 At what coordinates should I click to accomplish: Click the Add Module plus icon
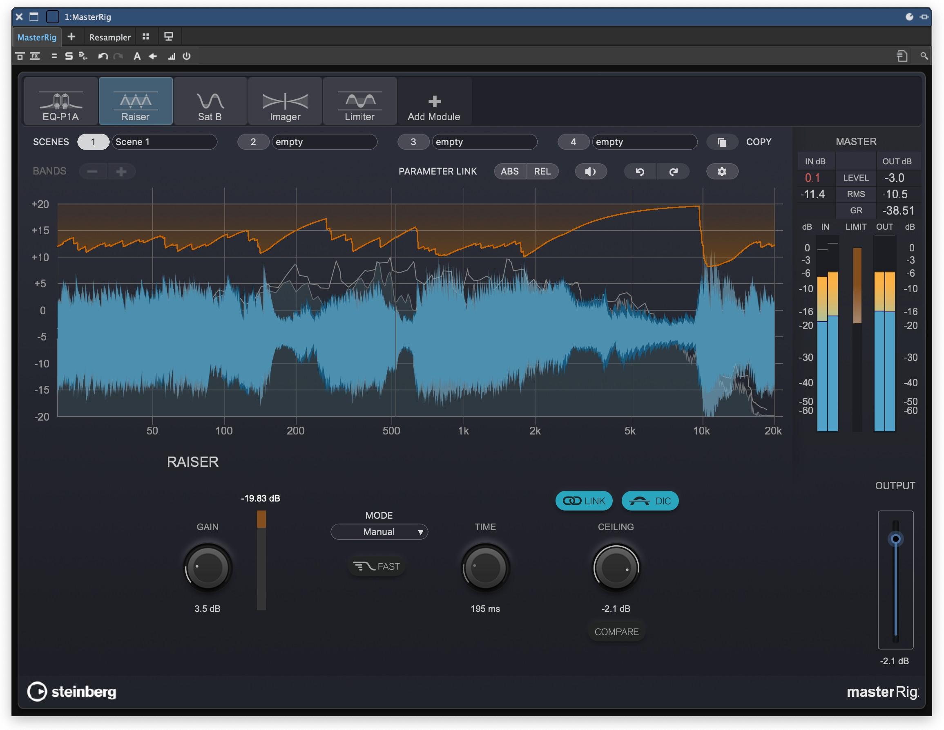[434, 101]
